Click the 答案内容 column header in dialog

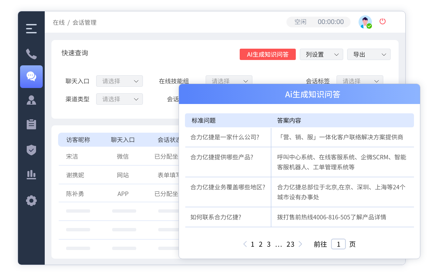point(289,120)
